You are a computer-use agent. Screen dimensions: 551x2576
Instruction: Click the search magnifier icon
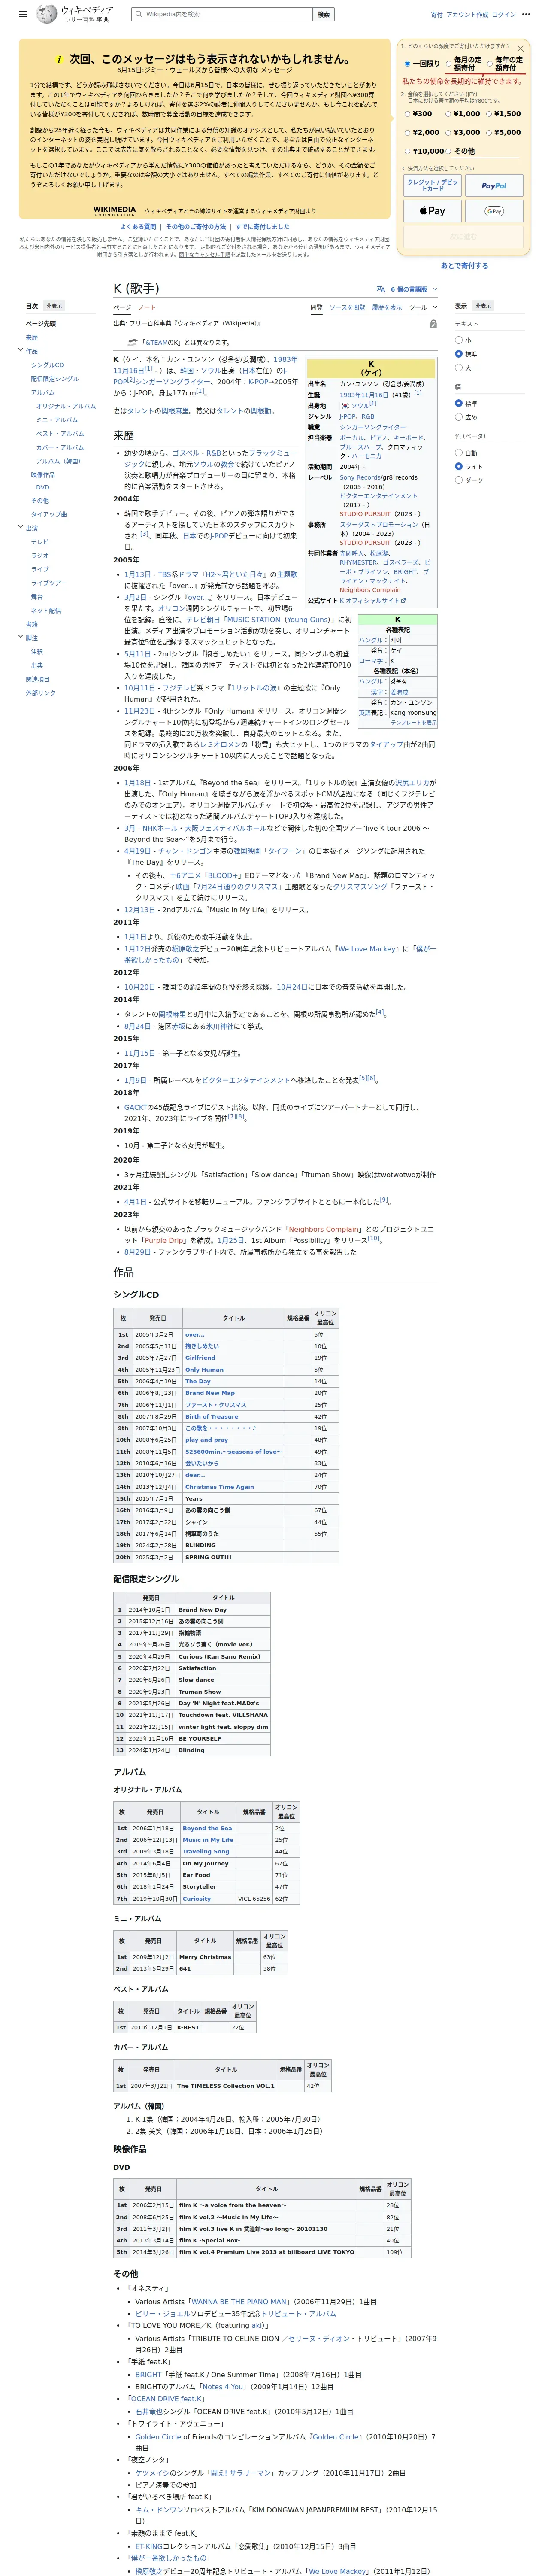138,15
